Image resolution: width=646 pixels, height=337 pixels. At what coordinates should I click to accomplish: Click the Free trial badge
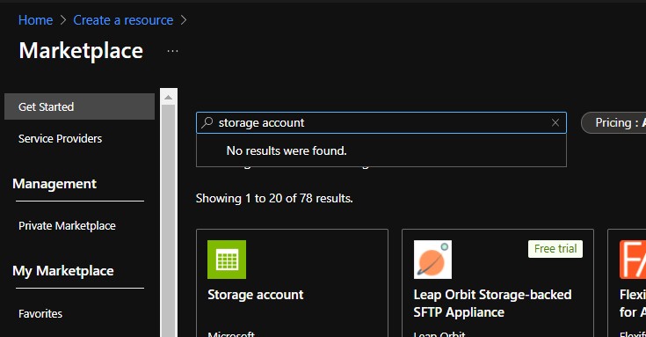[555, 249]
